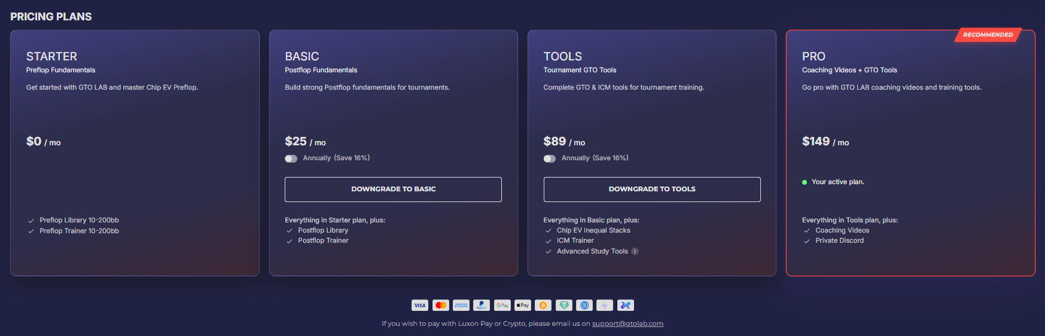Click the checkmark beside Chip EV Inequal Stacks
This screenshot has width=1045, height=336.
[x=549, y=231]
